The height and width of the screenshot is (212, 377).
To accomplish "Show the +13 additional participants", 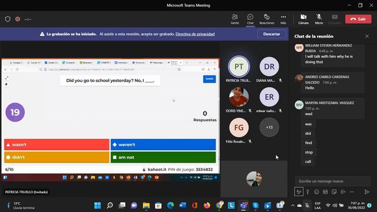I will click(x=269, y=127).
